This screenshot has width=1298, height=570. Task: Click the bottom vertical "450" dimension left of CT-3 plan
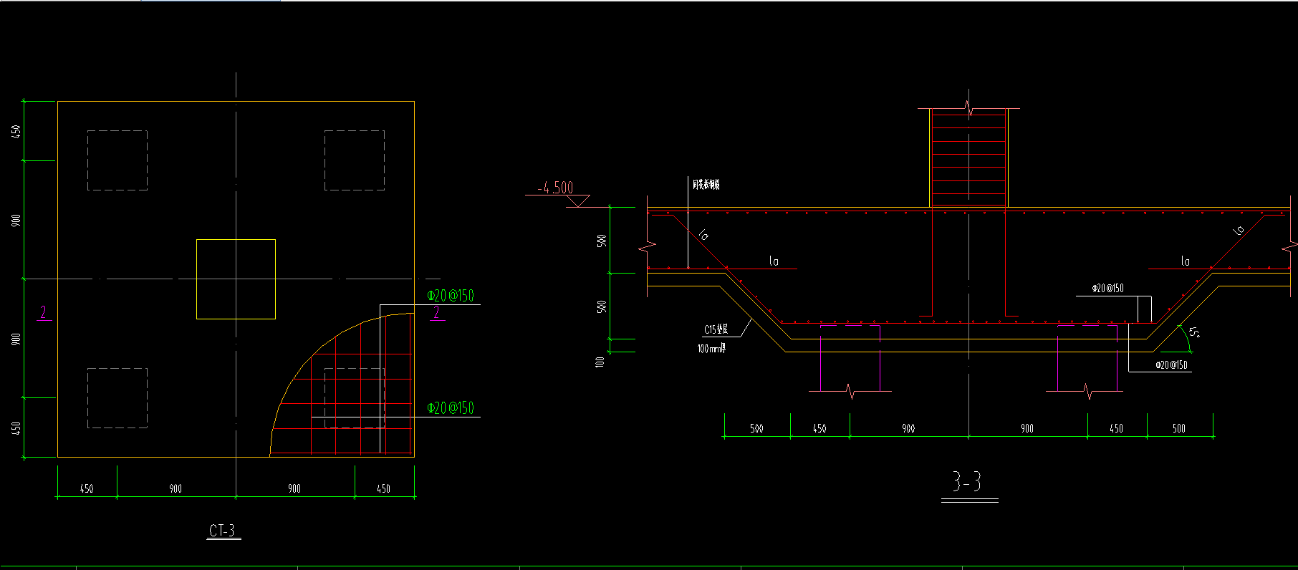coord(16,428)
